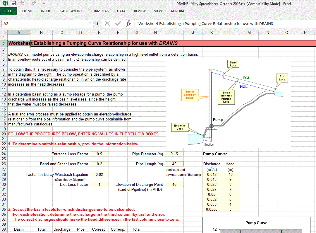Open the Redo history dropdown arrow

(x=38, y=3)
